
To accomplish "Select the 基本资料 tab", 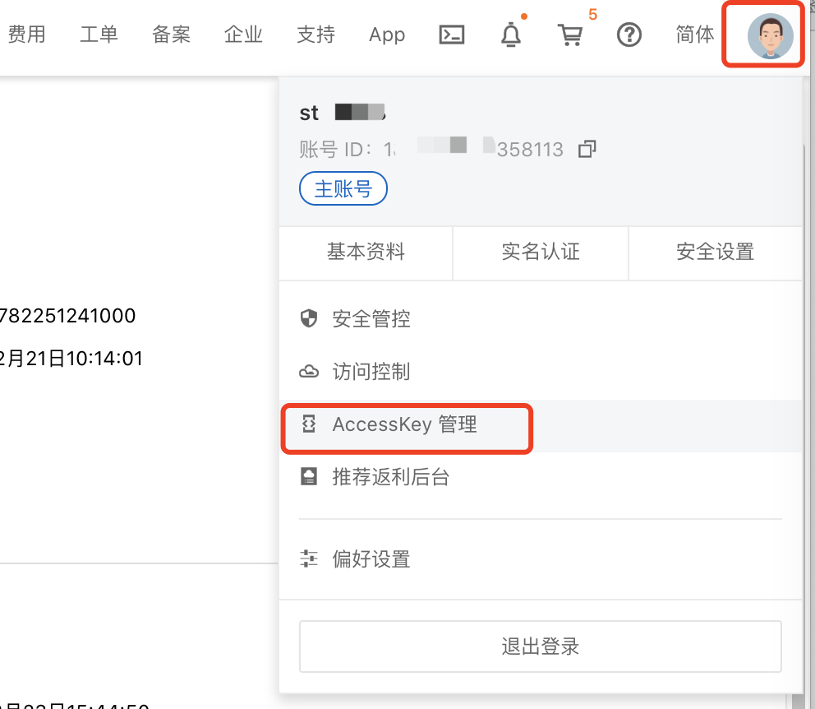I will 366,252.
